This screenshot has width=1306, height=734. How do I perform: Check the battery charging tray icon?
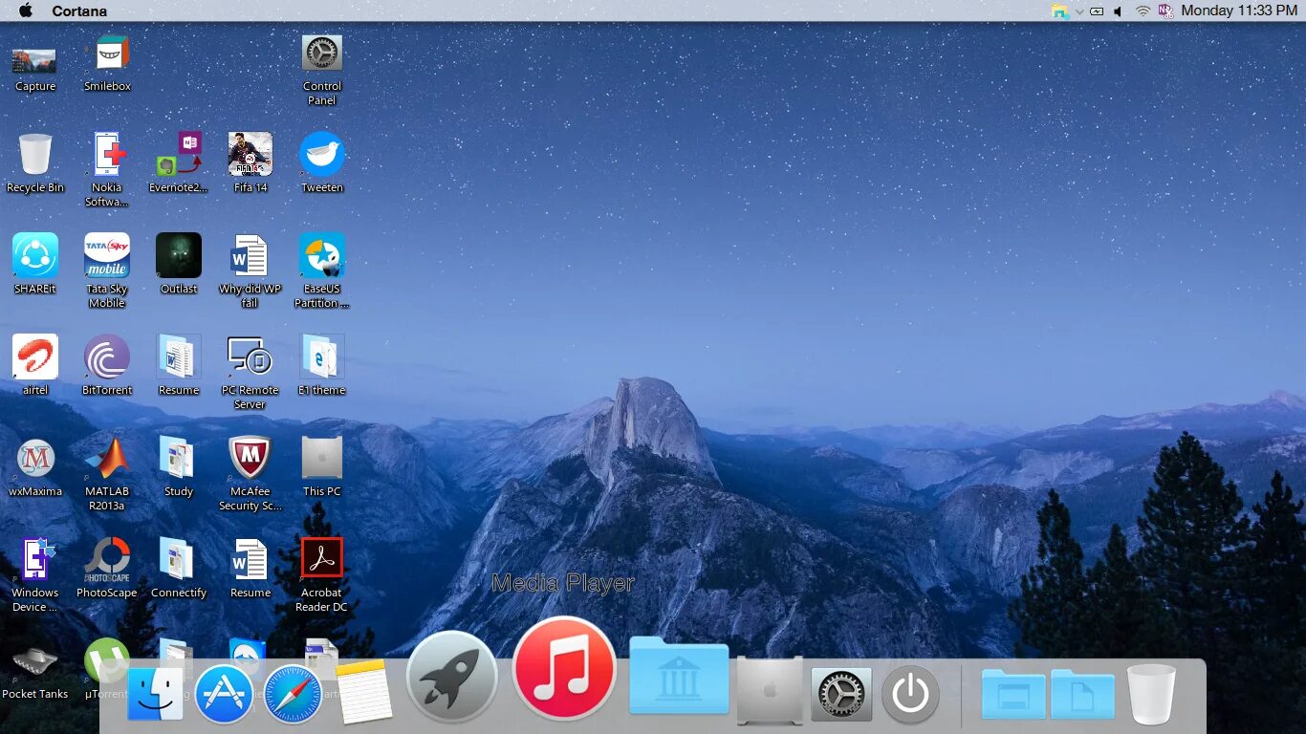pyautogui.click(x=1097, y=11)
